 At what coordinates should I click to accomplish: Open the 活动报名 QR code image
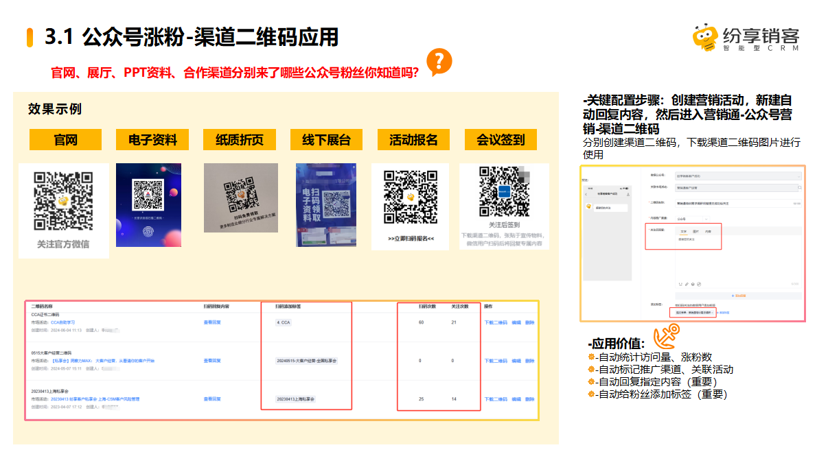click(x=411, y=196)
